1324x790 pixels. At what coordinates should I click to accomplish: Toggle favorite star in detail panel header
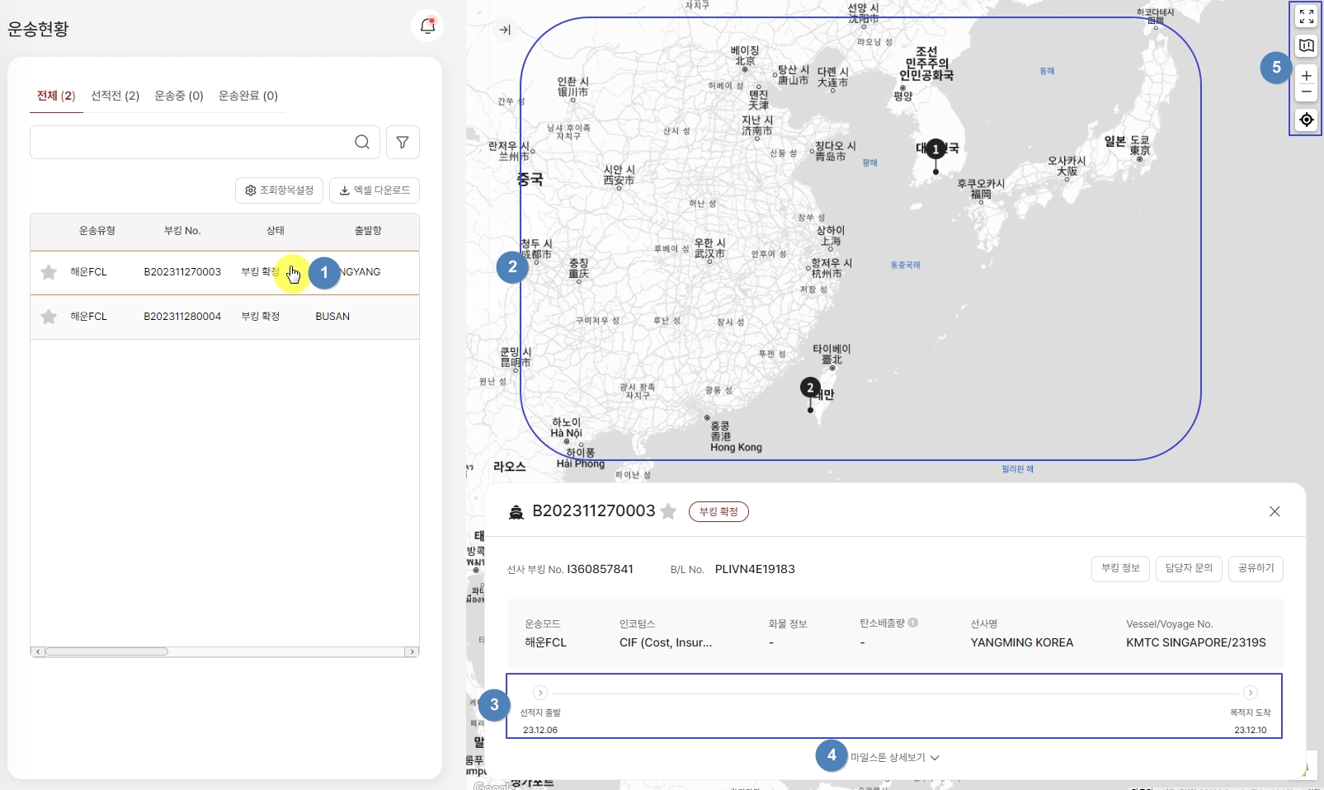(x=668, y=511)
